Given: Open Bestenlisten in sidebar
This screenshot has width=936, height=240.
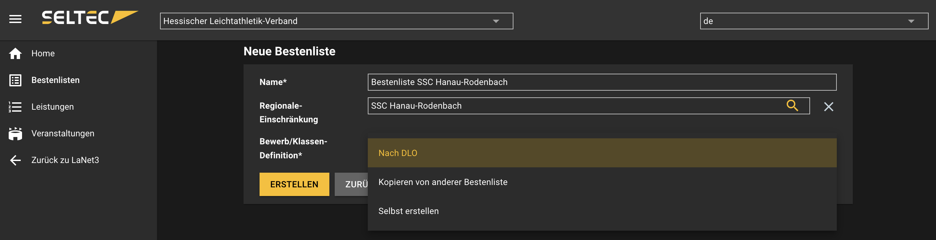Looking at the screenshot, I should pos(55,80).
